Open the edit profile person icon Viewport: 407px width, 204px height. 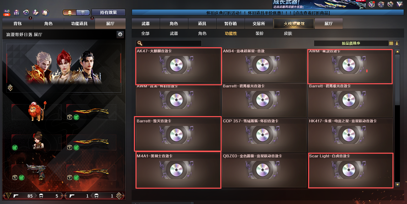[36, 12]
